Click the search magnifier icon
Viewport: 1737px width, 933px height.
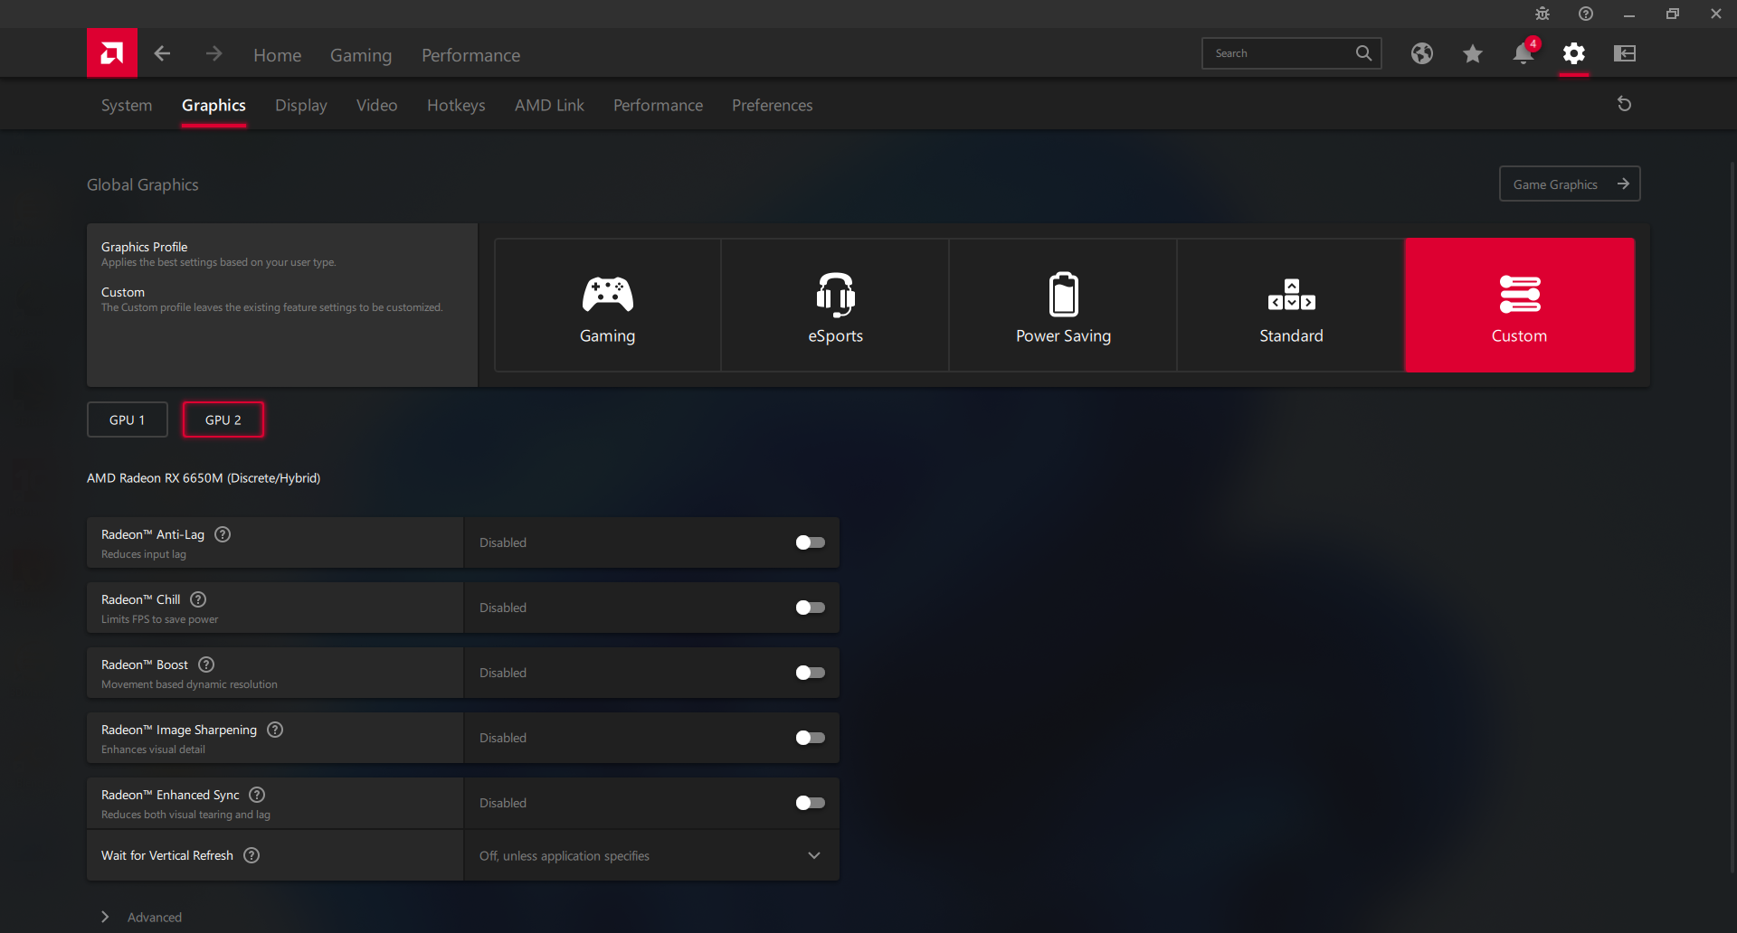click(1363, 53)
